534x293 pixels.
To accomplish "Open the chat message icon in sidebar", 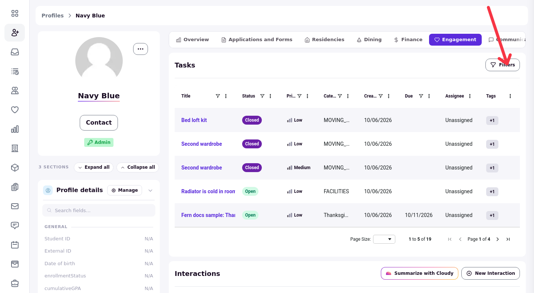I will point(15,225).
